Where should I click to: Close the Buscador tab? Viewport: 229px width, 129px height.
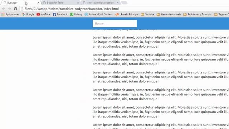[x=38, y=3]
